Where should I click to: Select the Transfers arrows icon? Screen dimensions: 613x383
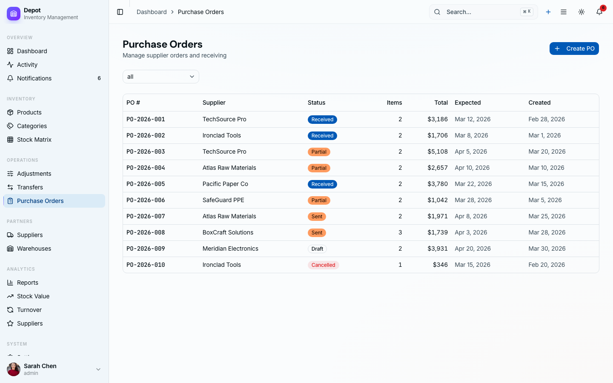10,187
